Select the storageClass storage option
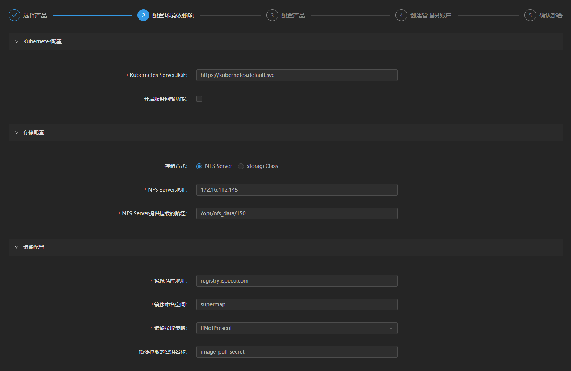This screenshot has height=371, width=571. point(241,166)
